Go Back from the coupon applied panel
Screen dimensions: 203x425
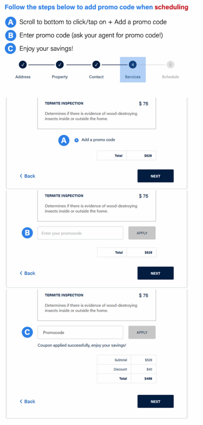(x=28, y=401)
